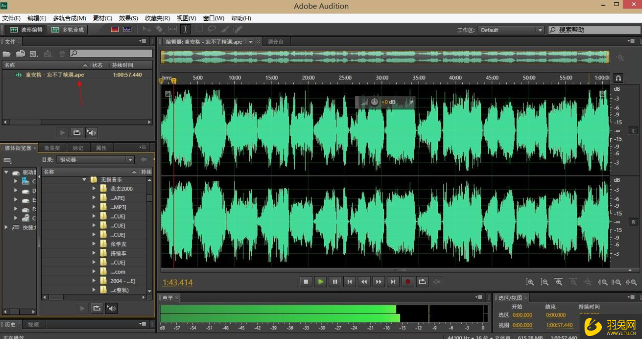The width and height of the screenshot is (642, 339).
Task: Pause the audio playback
Action: click(335, 282)
